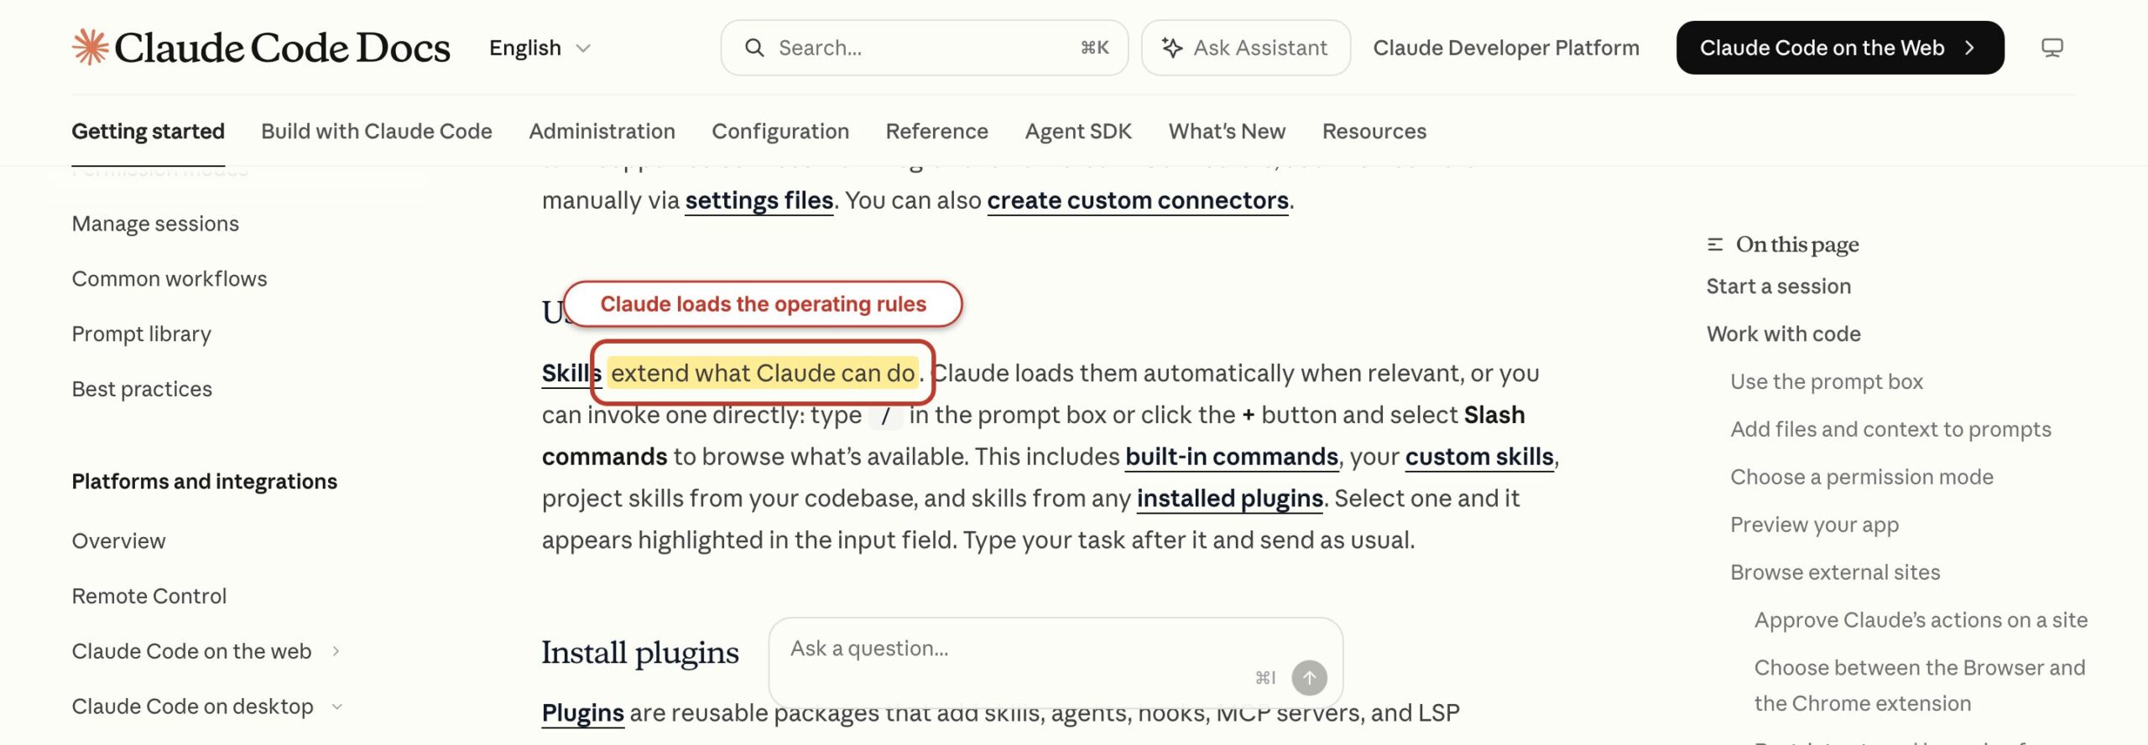Expand Claude Code on the web chevron

pyautogui.click(x=336, y=651)
